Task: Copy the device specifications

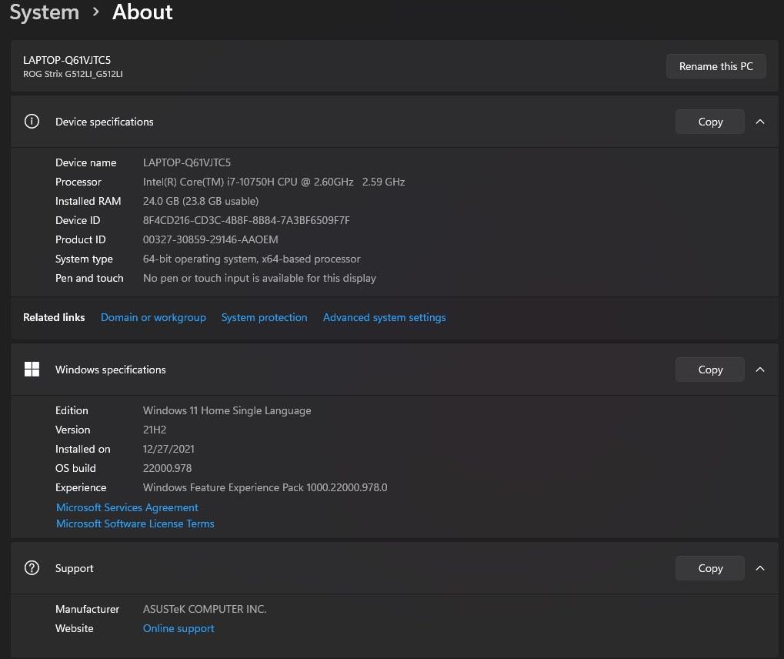Action: 709,122
